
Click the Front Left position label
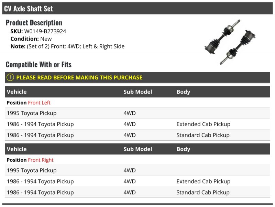coord(39,102)
